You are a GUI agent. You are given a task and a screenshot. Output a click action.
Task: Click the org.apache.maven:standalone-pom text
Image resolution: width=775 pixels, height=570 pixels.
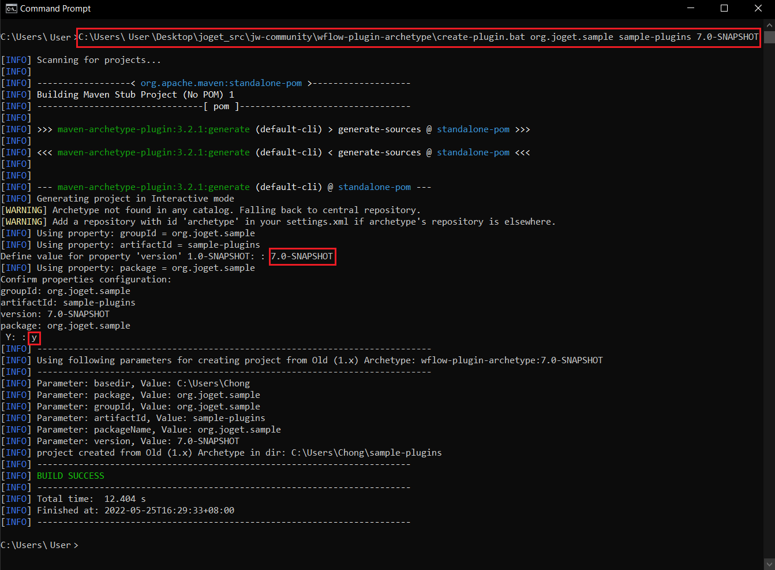pos(221,83)
